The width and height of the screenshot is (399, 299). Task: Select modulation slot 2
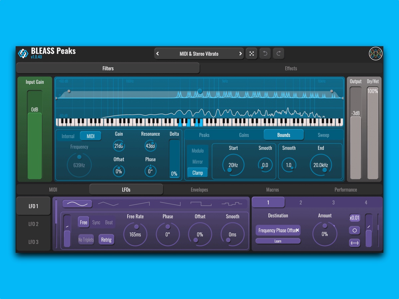pyautogui.click(x=301, y=202)
